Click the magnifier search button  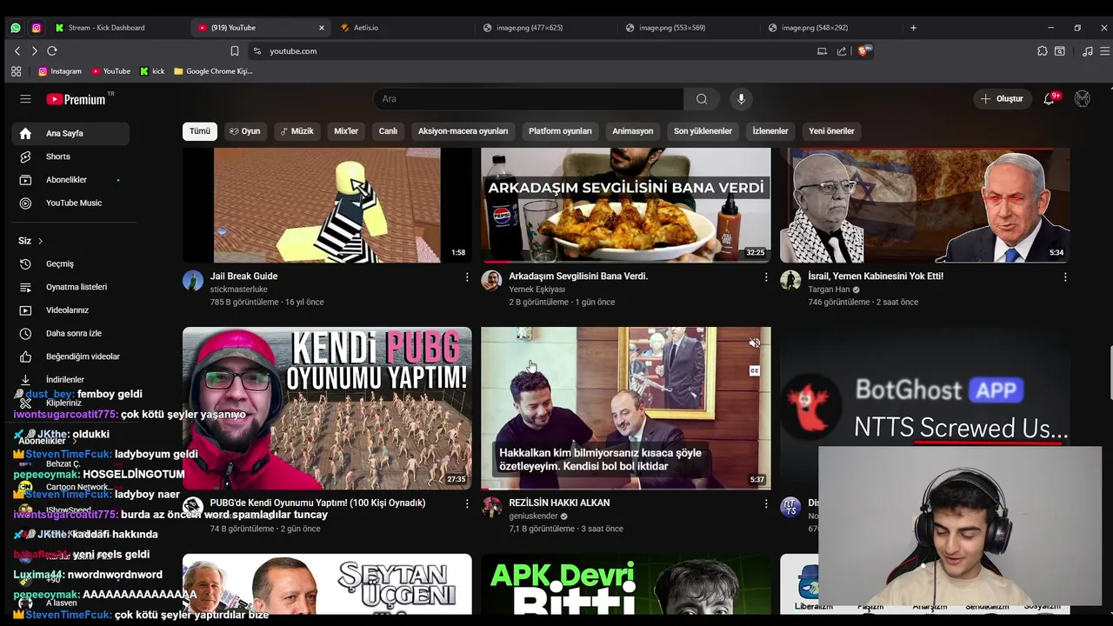702,99
